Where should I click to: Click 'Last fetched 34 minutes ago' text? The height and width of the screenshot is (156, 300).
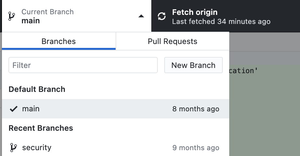pyautogui.click(x=221, y=22)
